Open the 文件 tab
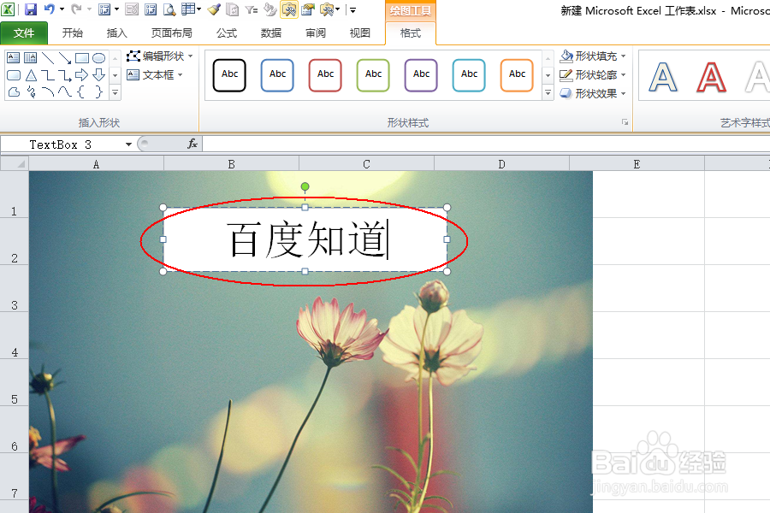The width and height of the screenshot is (770, 513). pos(24,32)
